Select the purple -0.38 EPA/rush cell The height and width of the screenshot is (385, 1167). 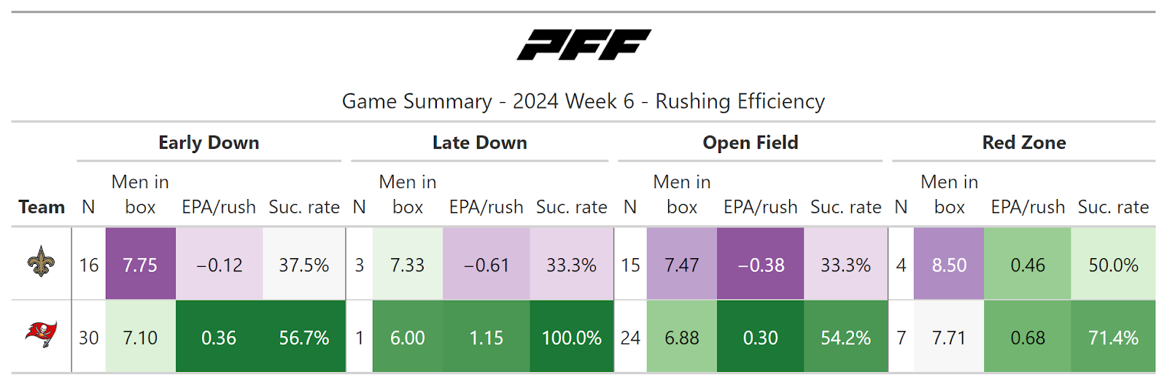click(x=760, y=265)
